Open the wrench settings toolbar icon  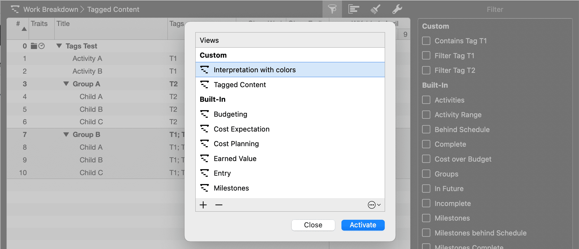click(397, 9)
